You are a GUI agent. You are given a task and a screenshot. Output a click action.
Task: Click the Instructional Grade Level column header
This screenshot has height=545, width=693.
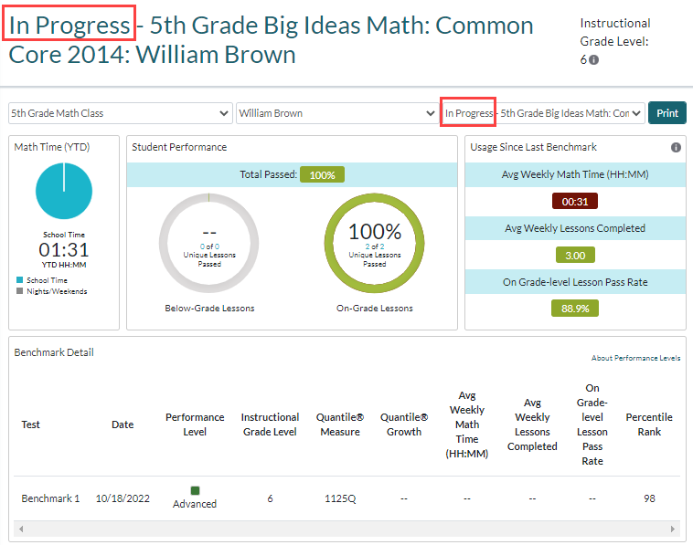270,424
